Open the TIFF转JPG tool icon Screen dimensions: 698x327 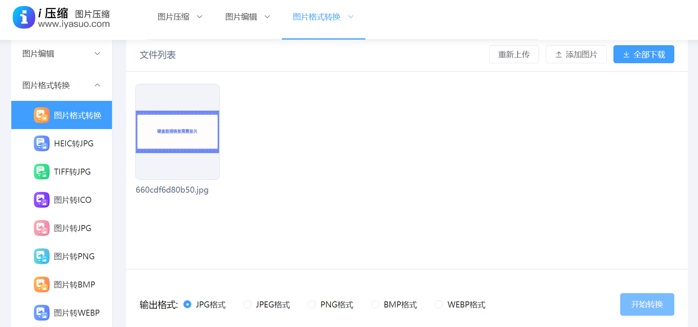pos(42,172)
